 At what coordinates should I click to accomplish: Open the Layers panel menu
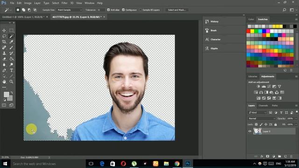pyautogui.click(x=296, y=105)
